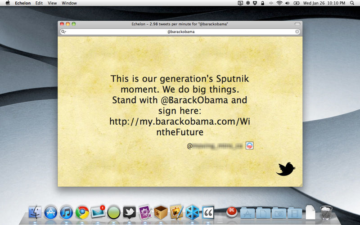Open the Edit menu

click(x=39, y=3)
